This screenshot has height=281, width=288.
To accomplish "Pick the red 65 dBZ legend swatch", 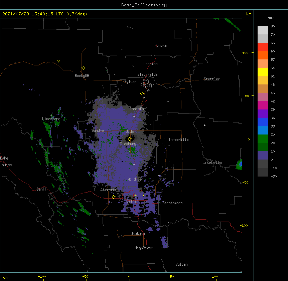I will 263,47.
